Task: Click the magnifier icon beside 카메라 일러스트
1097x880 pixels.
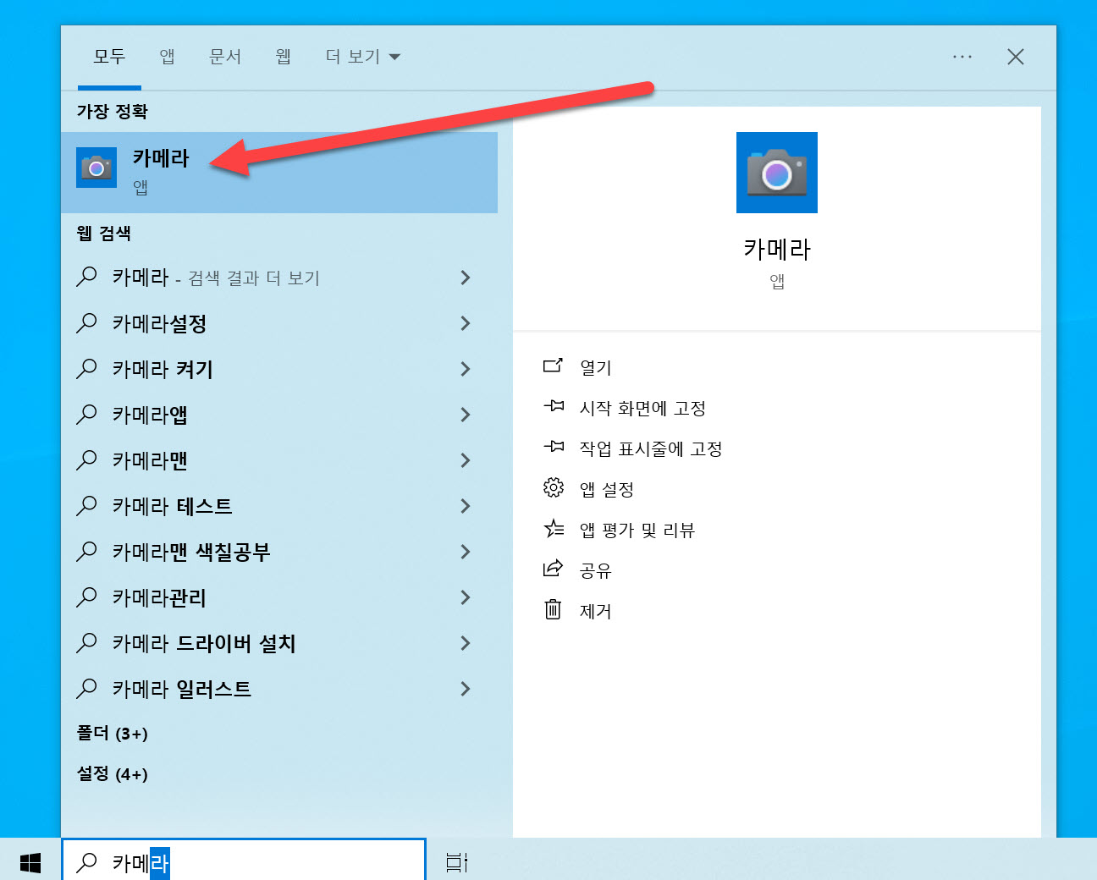Action: click(x=86, y=689)
